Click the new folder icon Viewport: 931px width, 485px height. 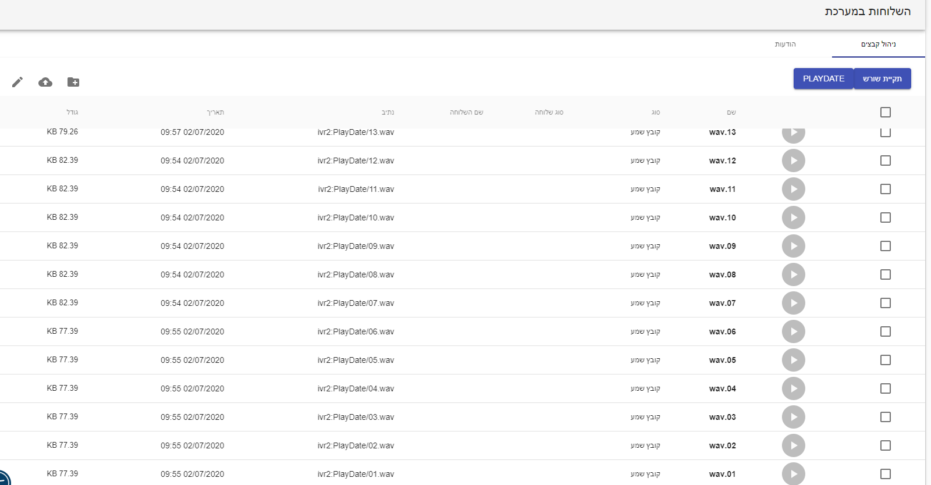[73, 82]
